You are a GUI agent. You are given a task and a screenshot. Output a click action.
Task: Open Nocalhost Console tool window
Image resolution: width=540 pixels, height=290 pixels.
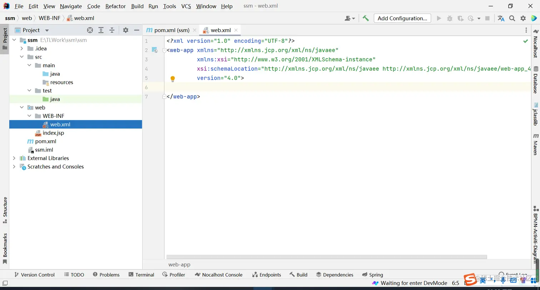tap(219, 275)
